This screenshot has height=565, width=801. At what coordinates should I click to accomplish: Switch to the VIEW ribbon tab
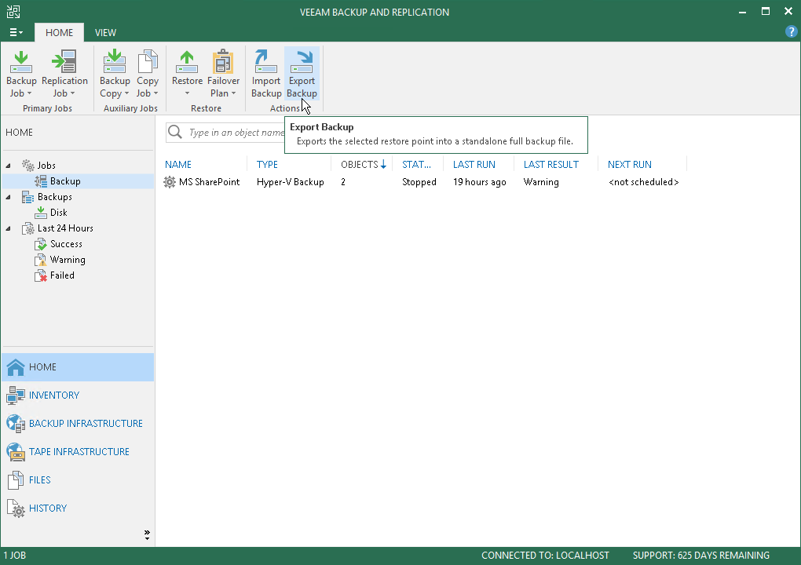(106, 33)
